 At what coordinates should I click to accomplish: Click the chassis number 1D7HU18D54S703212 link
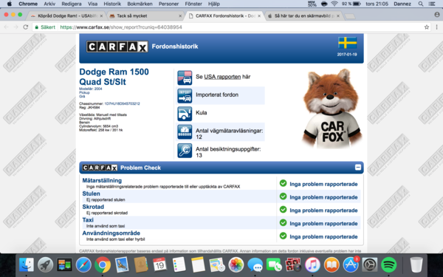tap(122, 103)
